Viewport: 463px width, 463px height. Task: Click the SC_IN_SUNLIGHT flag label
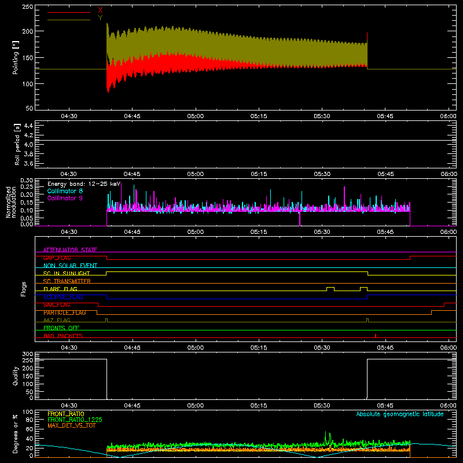(x=67, y=273)
